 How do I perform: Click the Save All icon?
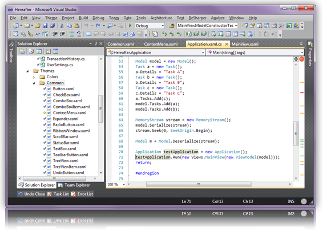[53, 26]
